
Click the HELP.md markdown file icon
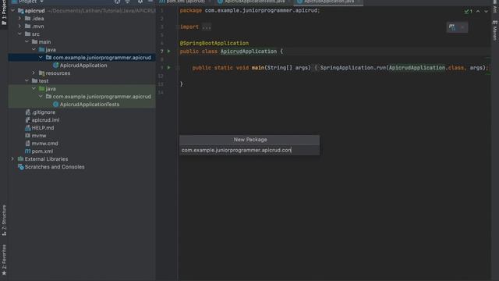click(x=28, y=128)
